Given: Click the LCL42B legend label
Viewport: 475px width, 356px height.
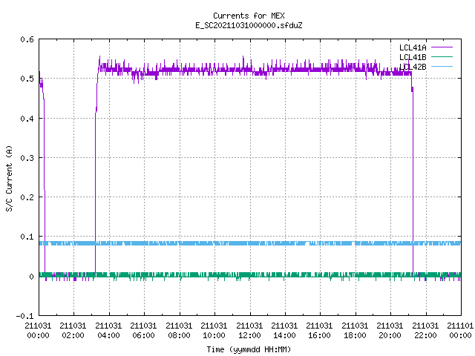Looking at the screenshot, I should point(413,67).
